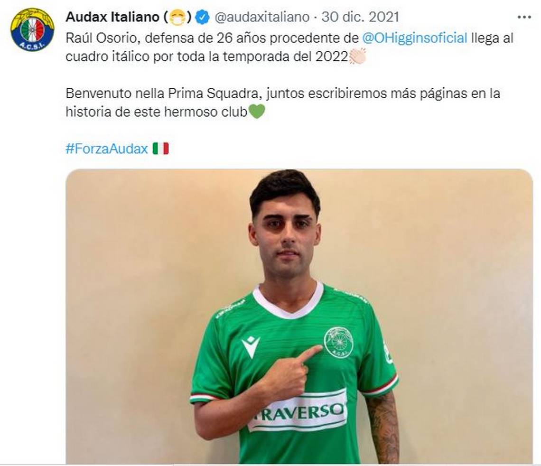The height and width of the screenshot is (466, 541).
Task: Click the face mask emoji beside name
Action: (x=177, y=17)
